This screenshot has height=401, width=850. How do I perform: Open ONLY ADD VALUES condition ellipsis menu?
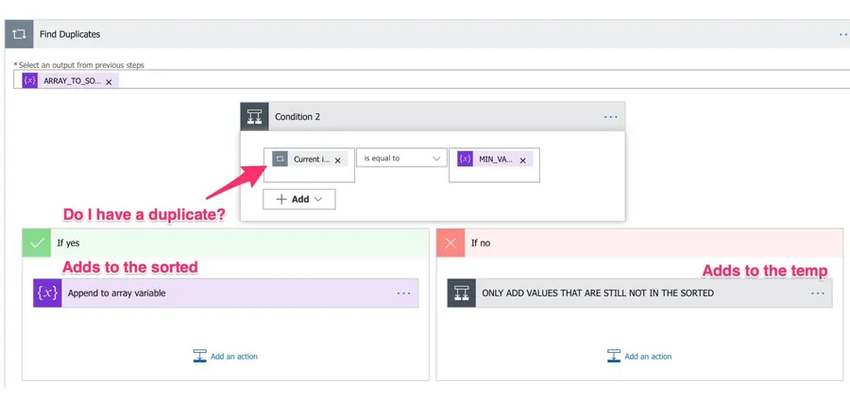coord(817,293)
